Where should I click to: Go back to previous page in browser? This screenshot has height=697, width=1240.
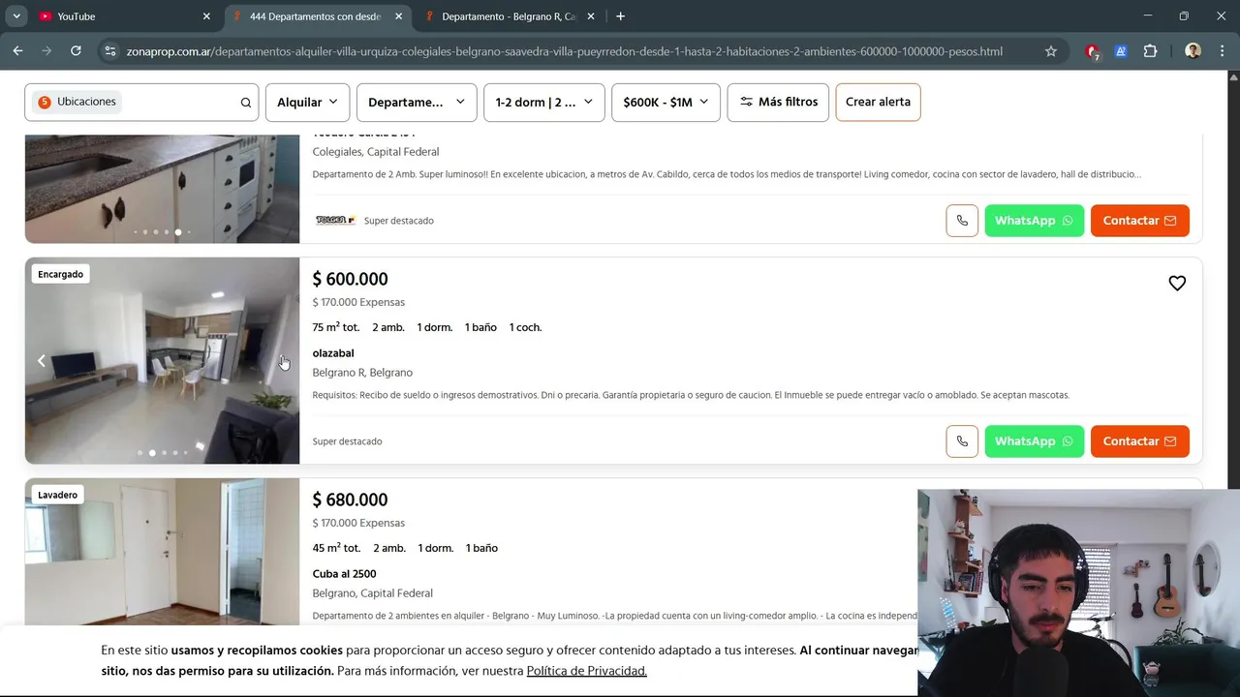[17, 51]
